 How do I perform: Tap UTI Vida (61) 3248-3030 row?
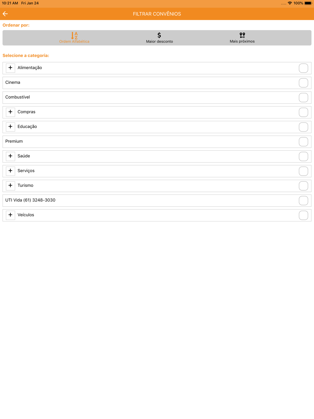157,200
